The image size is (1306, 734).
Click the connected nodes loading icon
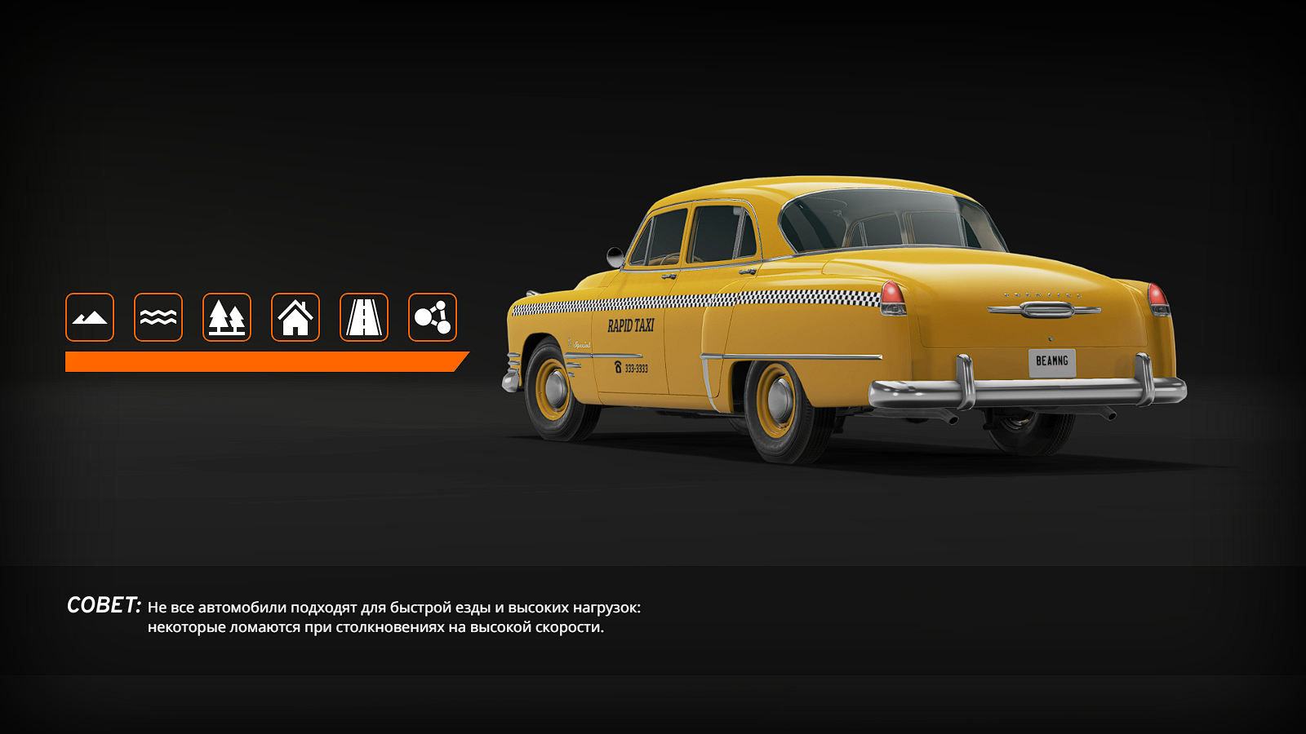(x=433, y=317)
